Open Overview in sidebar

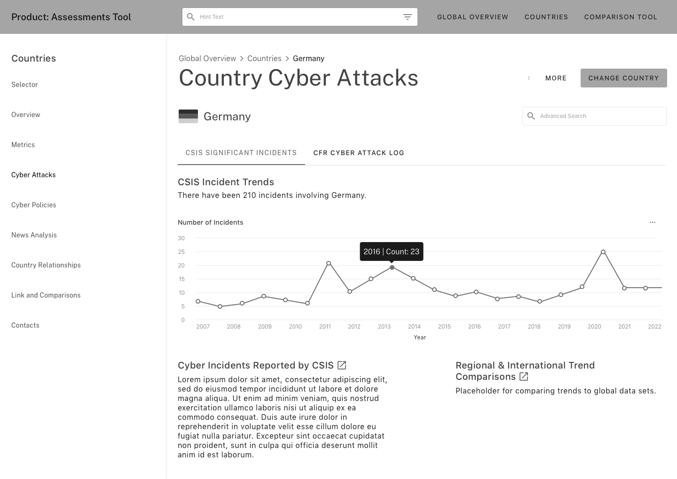click(26, 115)
